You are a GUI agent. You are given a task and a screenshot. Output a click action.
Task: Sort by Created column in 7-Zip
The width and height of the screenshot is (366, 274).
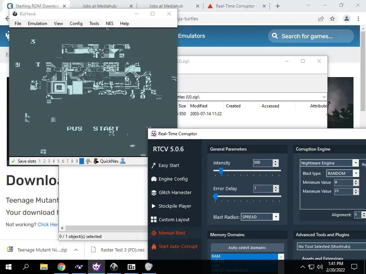[x=241, y=106]
